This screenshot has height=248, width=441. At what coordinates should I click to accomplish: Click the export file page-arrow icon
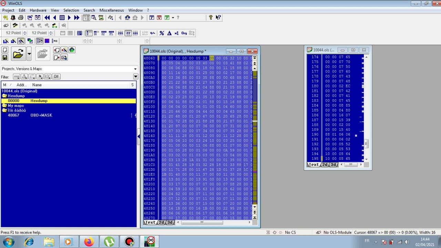57,58
